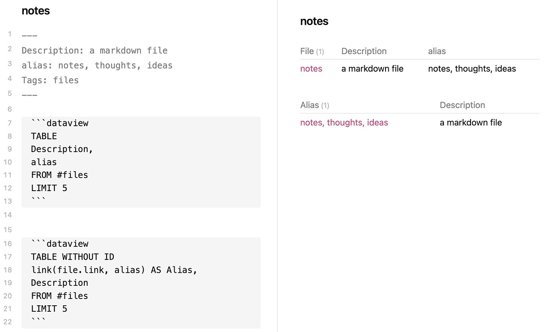Click the "Alias (1)" column header

point(314,105)
